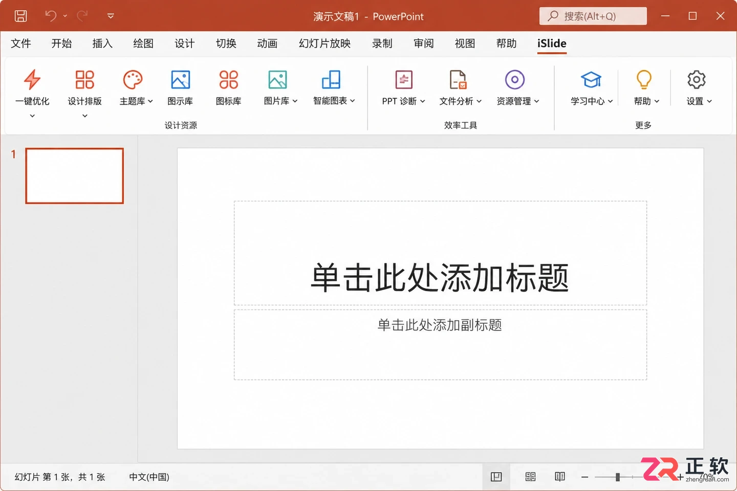Click the 帮助 lightbulb icon
The width and height of the screenshot is (737, 491).
pyautogui.click(x=643, y=80)
